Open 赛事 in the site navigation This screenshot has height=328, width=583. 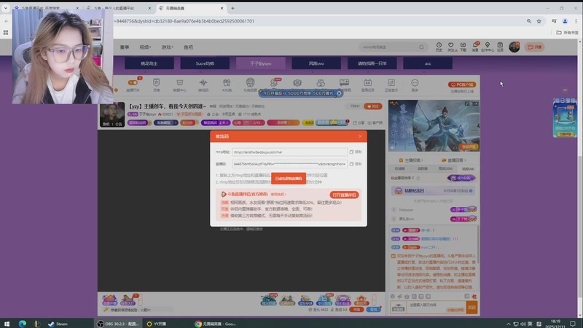[125, 47]
